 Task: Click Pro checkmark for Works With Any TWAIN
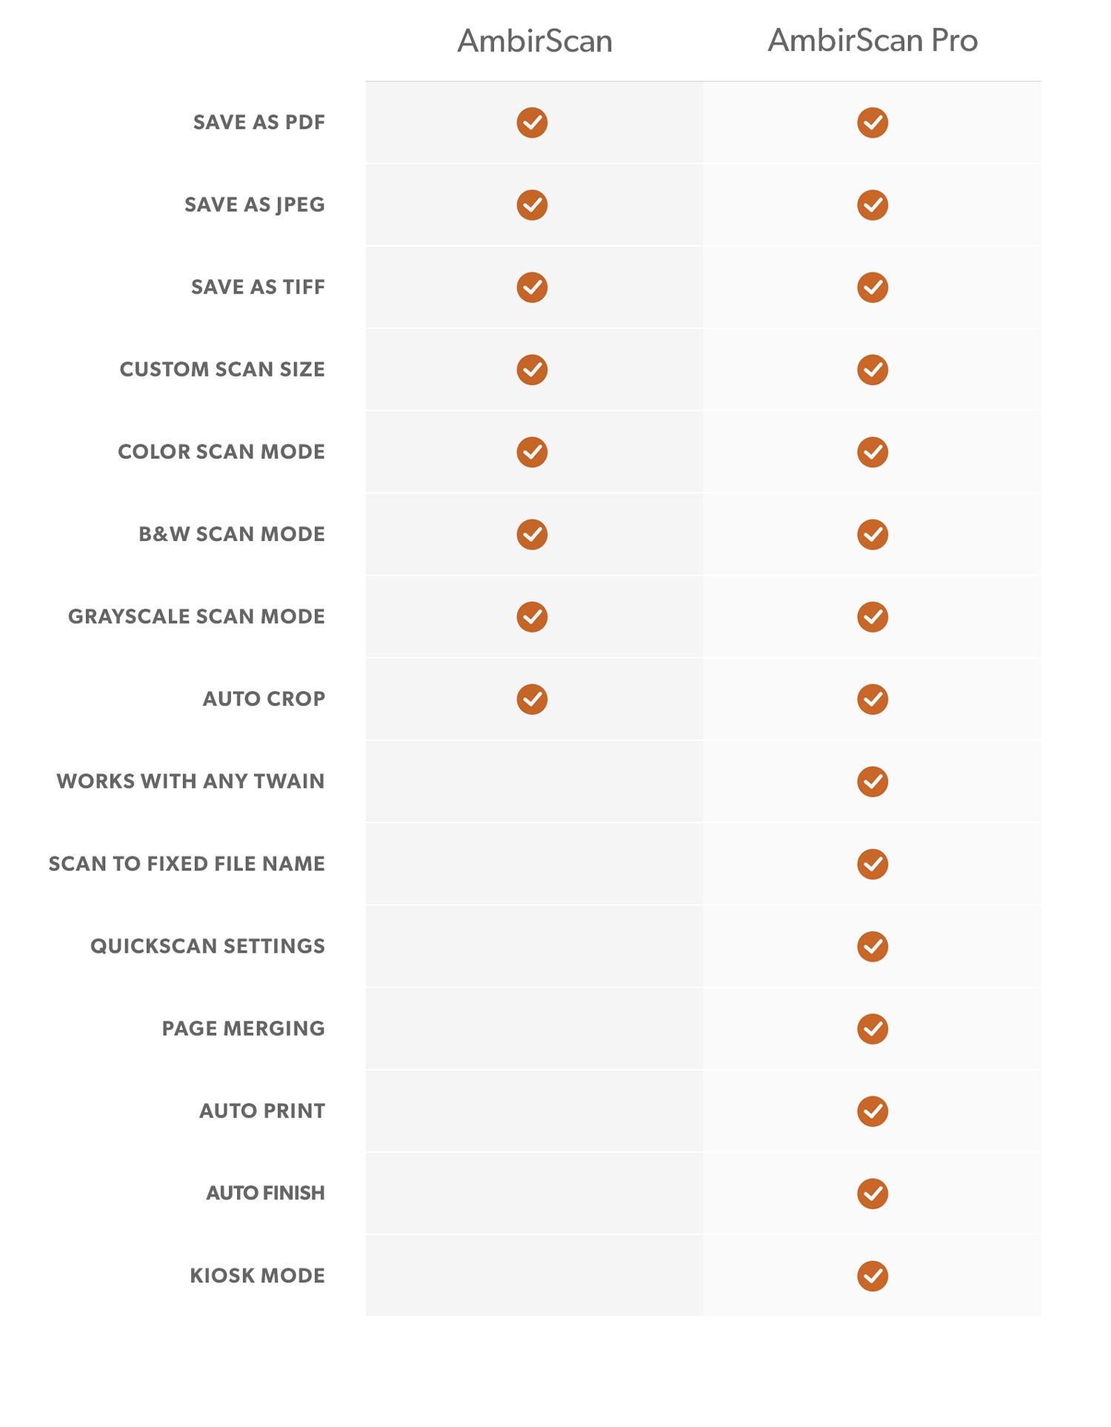pos(873,782)
